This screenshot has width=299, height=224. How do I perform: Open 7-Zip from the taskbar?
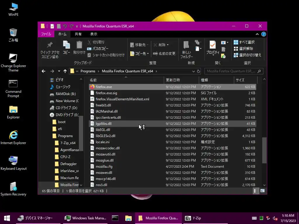(206, 218)
